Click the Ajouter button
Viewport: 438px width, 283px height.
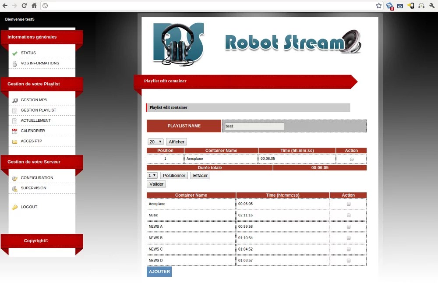[x=159, y=272]
